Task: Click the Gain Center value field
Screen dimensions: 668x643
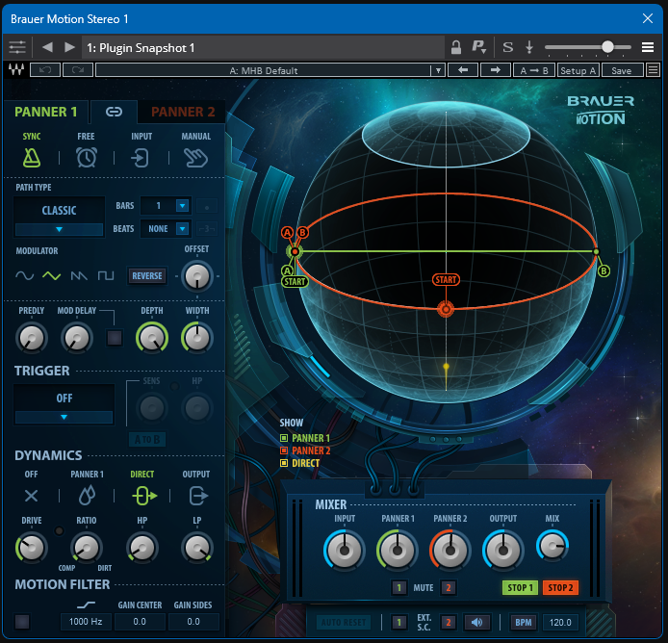Action: coord(140,622)
